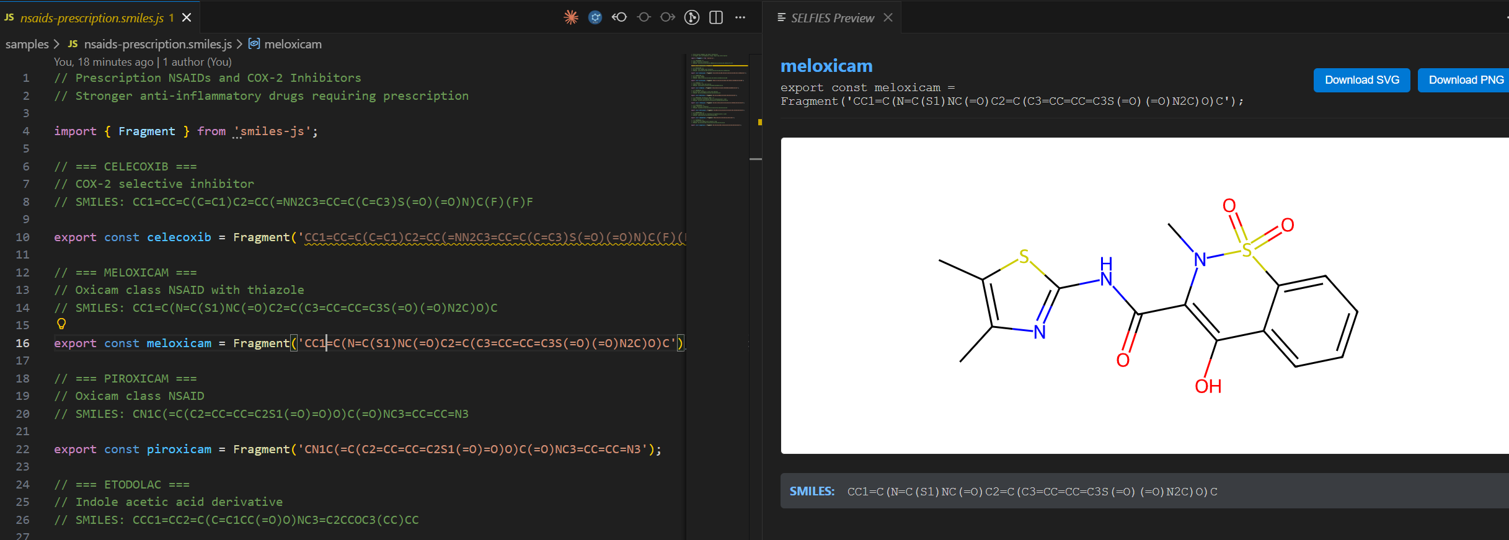Close the nsaids-prescription.smiles.js tab

(x=187, y=17)
